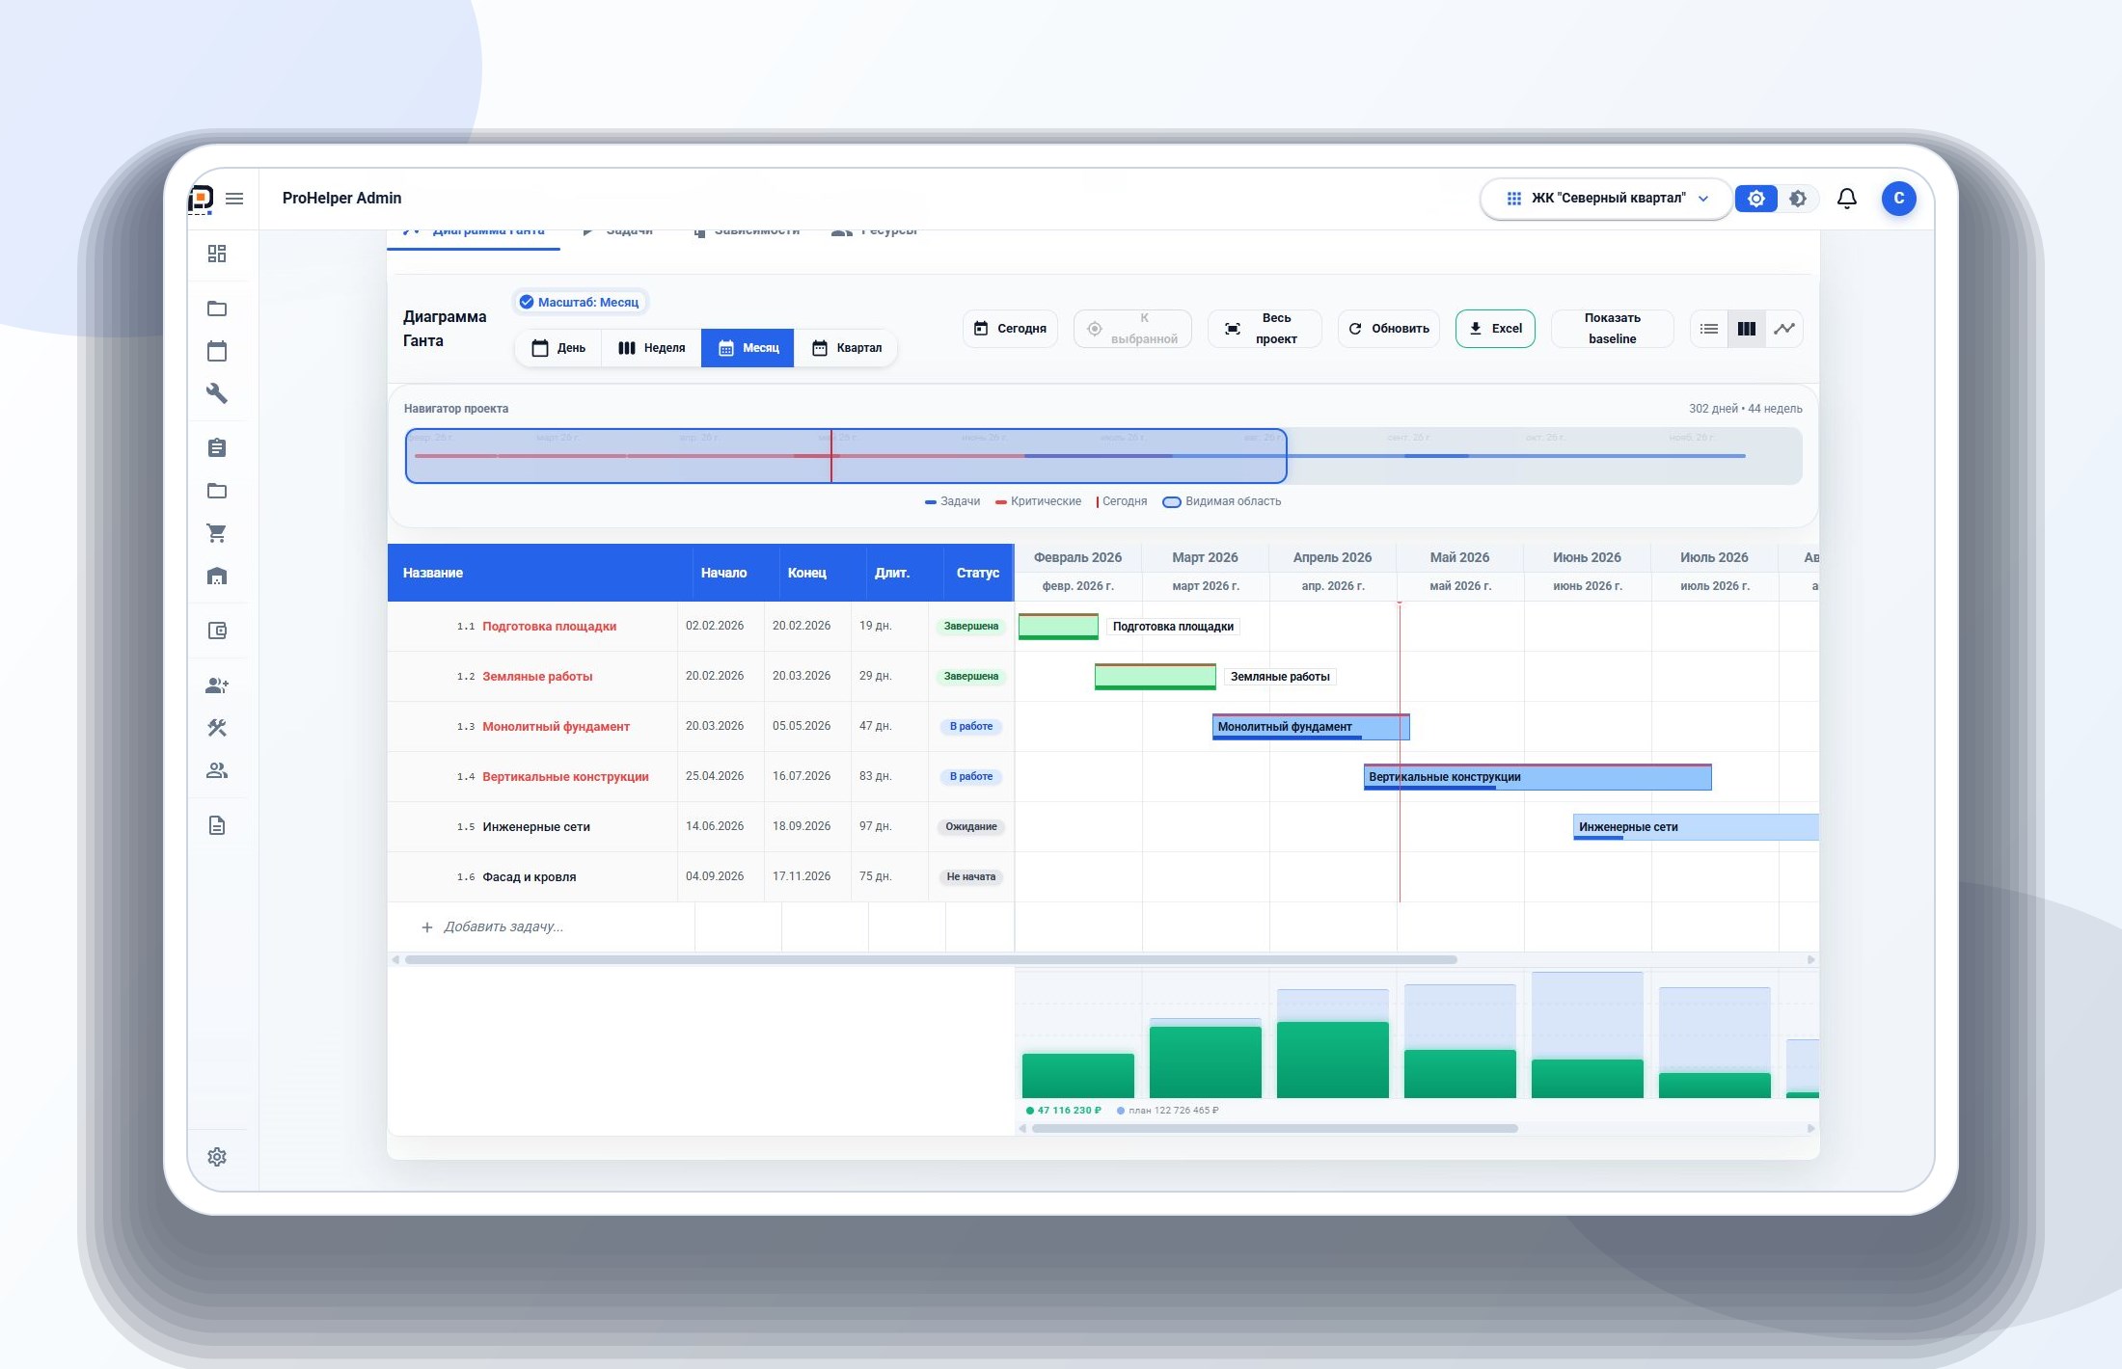
Task: Toggle the dark theme icon
Action: [x=1798, y=199]
